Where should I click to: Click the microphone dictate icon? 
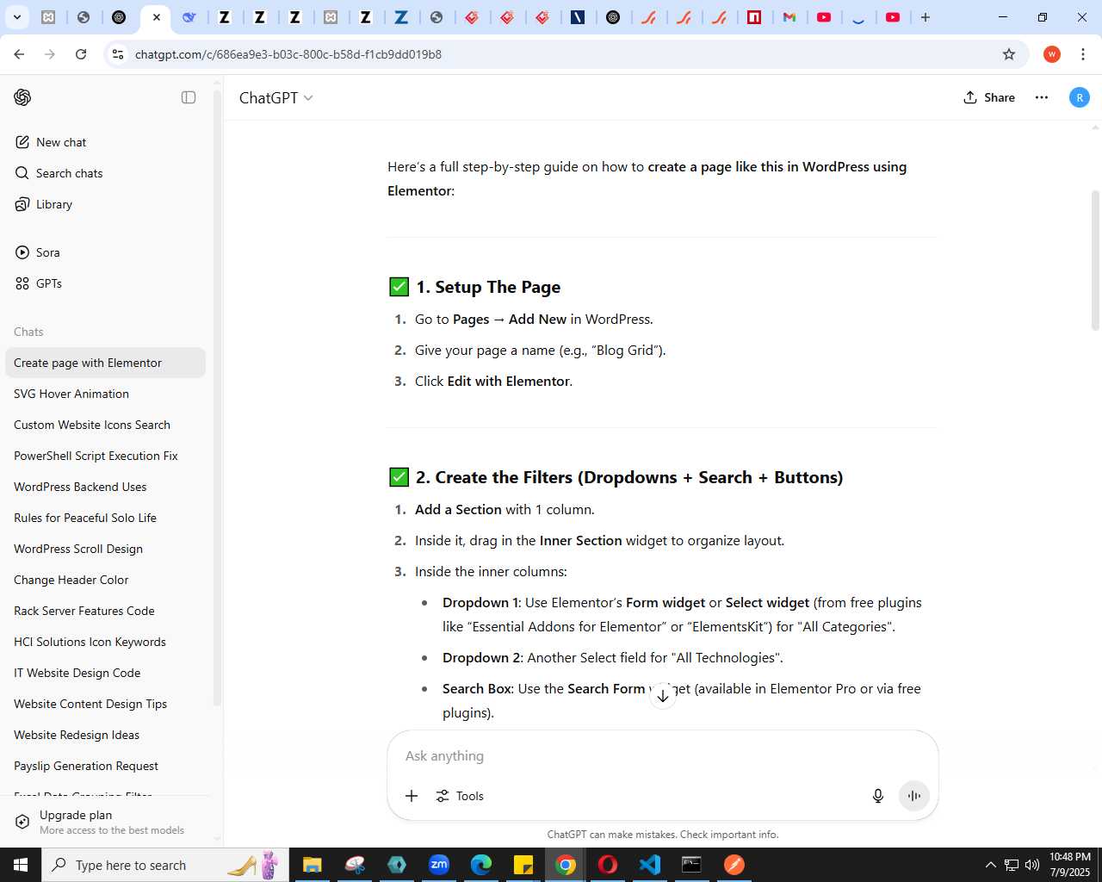878,796
